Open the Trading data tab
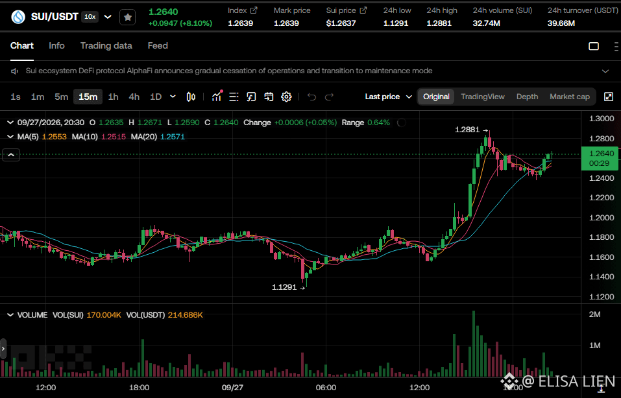The height and width of the screenshot is (398, 621). (x=106, y=46)
